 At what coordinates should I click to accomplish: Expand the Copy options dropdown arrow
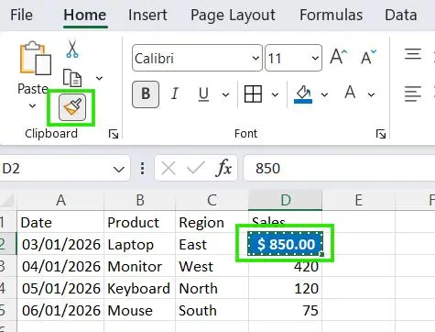tap(99, 78)
